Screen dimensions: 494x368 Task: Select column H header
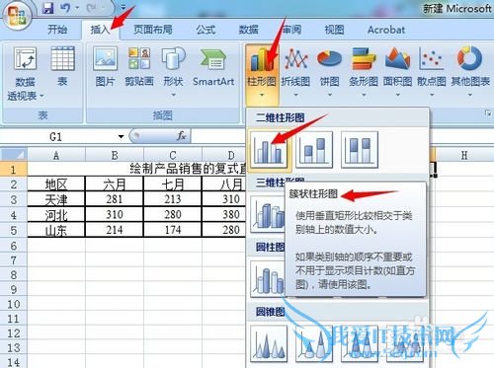pos(464,155)
